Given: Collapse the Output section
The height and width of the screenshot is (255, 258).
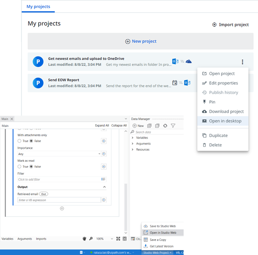Looking at the screenshot, I should pos(104,187).
